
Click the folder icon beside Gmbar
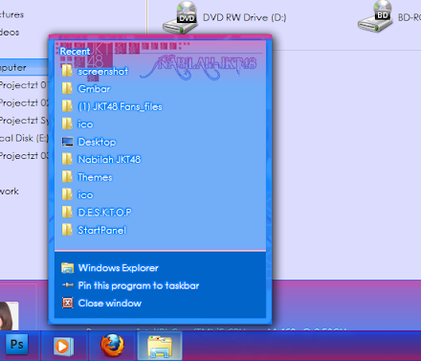(67, 88)
